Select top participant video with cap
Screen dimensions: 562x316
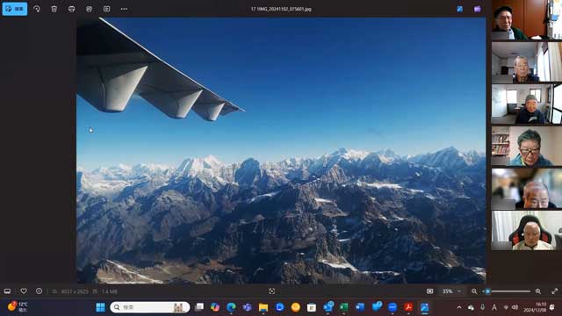tap(527, 19)
